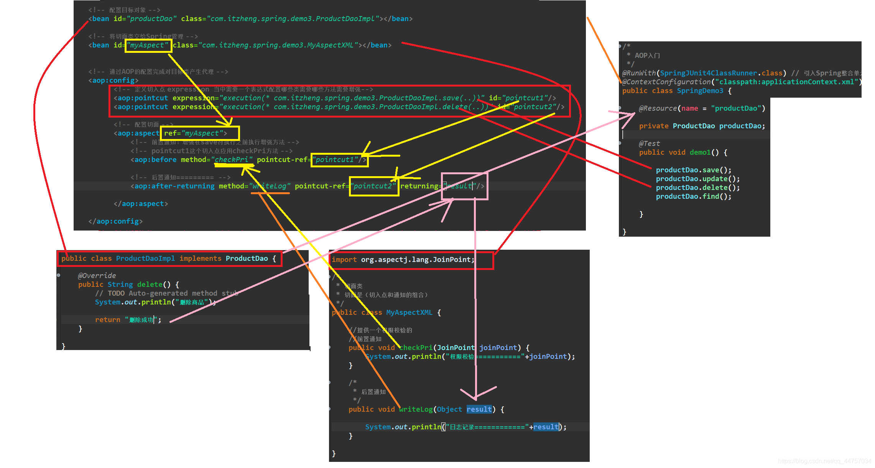Click the demo1 method name

point(700,152)
